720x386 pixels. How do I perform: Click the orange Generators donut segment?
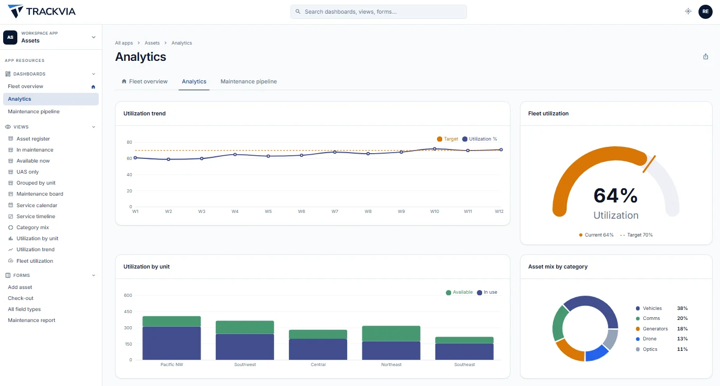coord(570,350)
